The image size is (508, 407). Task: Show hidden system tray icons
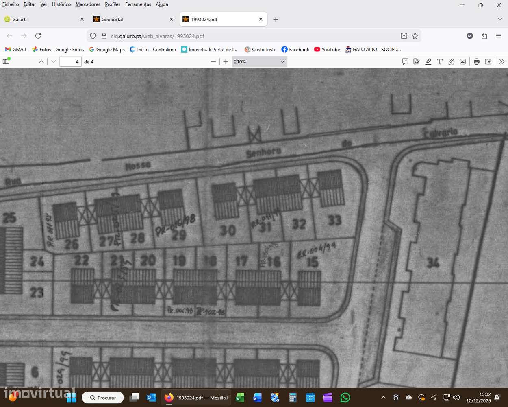383,398
